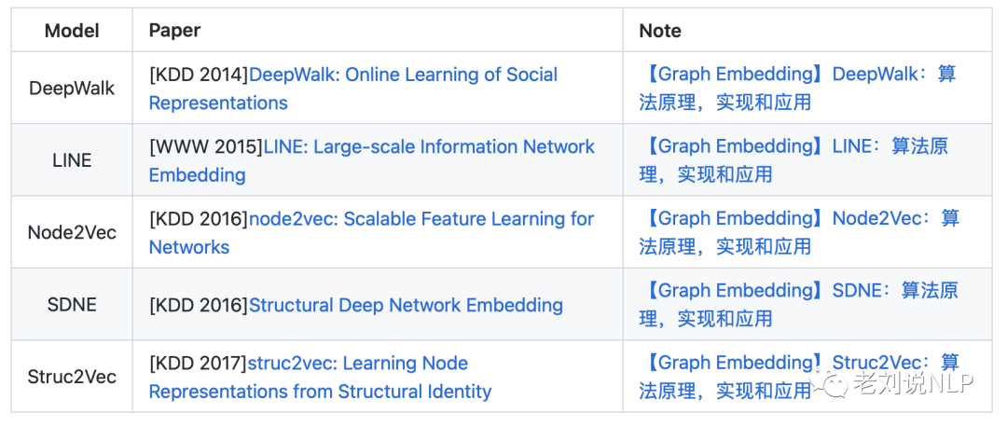
Task: Open the Node2Vec Graph Embedding note link
Action: [x=799, y=219]
